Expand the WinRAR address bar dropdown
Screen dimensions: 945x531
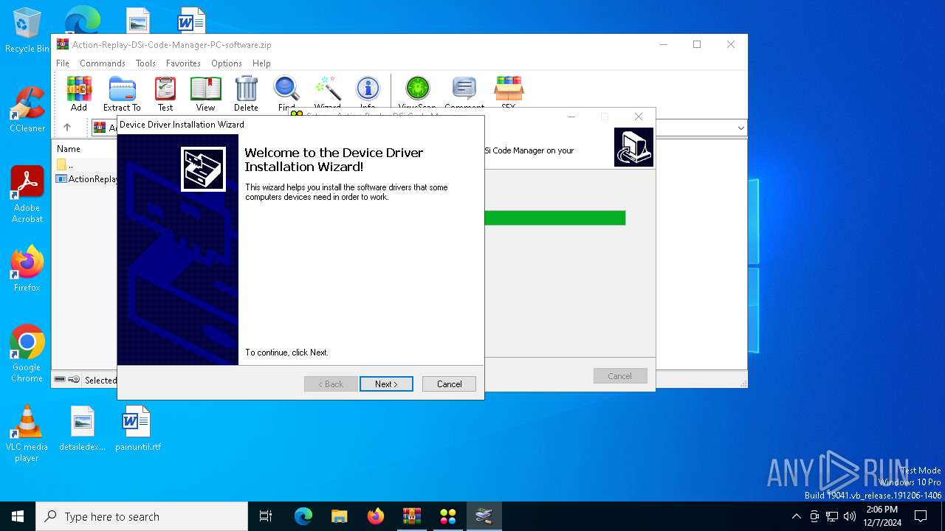[740, 128]
